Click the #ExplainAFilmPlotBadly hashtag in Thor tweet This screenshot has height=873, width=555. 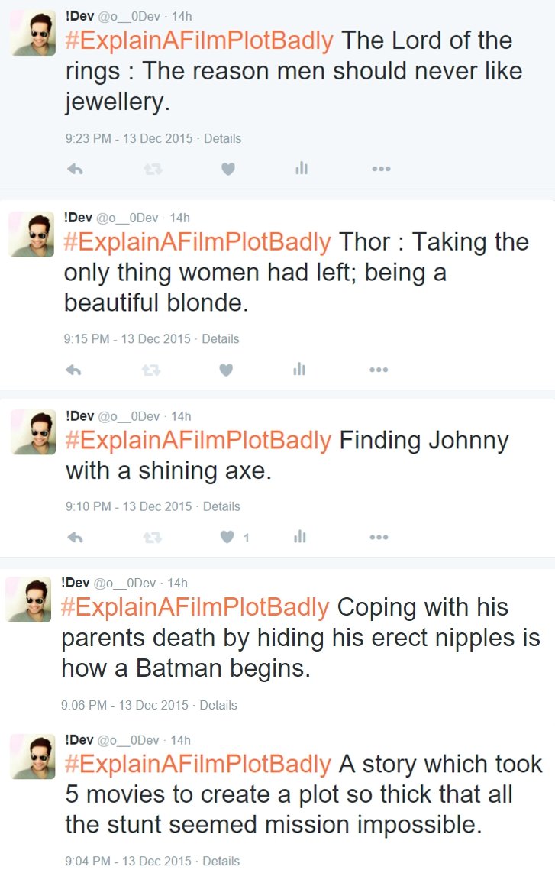pyautogui.click(x=198, y=242)
